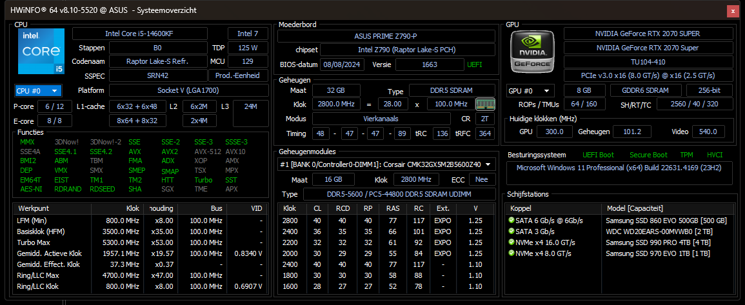Screen dimensions: 745x305
Task: Click the RDSEED feature label
Action: coord(102,188)
